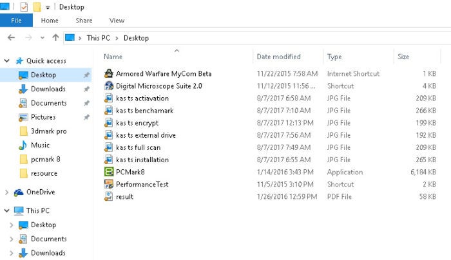This screenshot has height=260, width=451.
Task: Expand Downloads under This PC
Action: (11, 253)
